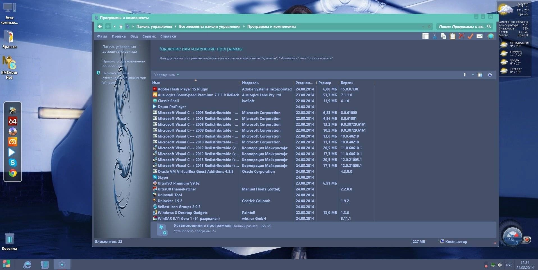The width and height of the screenshot is (538, 270).
Task: Open the Recycle Bin (Корзина) desktop icon
Action: (x=9, y=241)
